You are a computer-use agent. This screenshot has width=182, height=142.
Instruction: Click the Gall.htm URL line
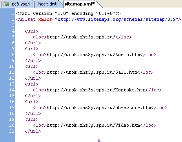[x=93, y=72]
